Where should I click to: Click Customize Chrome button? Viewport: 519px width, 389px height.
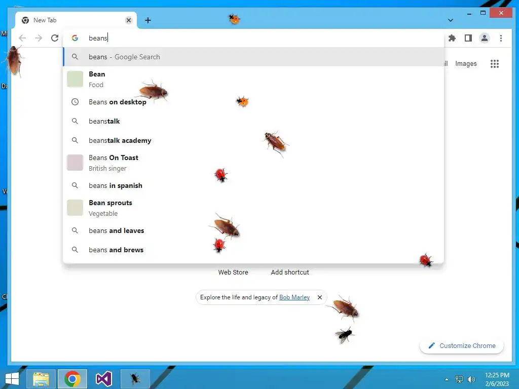[x=462, y=345]
